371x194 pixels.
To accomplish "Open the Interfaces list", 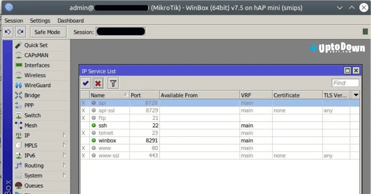I will [x=37, y=65].
